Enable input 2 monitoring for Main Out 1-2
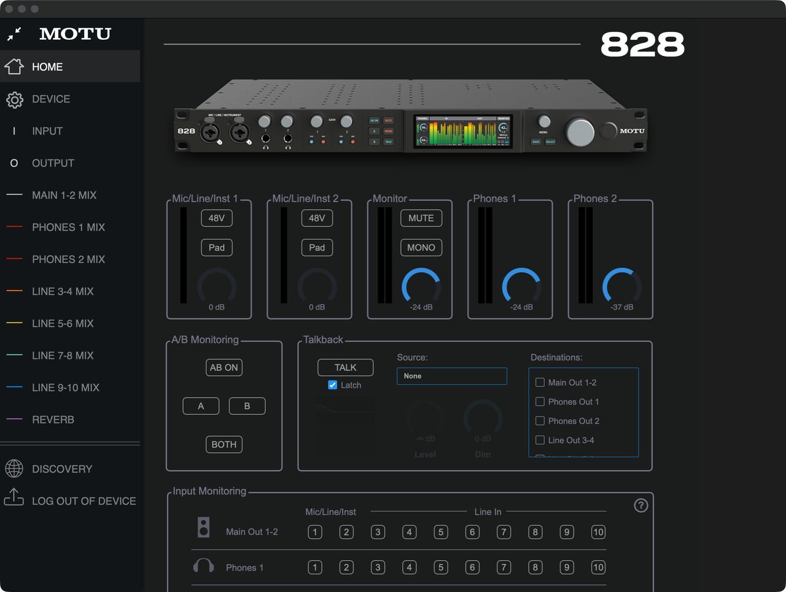786x592 pixels. tap(346, 532)
